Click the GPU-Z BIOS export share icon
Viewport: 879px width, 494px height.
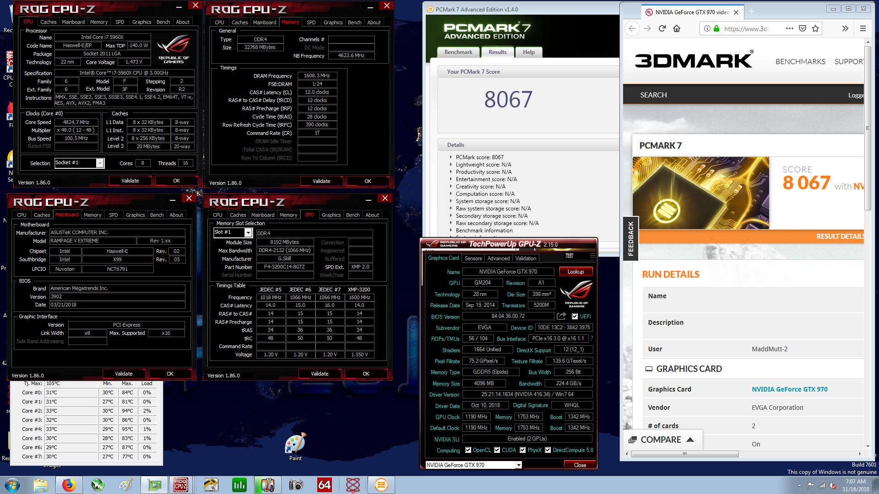pos(562,316)
